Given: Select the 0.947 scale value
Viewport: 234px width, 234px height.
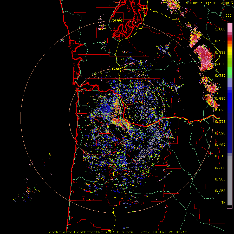Looking at the screenshot, I should [x=220, y=41].
